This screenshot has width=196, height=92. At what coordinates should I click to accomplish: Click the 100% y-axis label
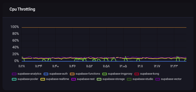tap(15, 27)
